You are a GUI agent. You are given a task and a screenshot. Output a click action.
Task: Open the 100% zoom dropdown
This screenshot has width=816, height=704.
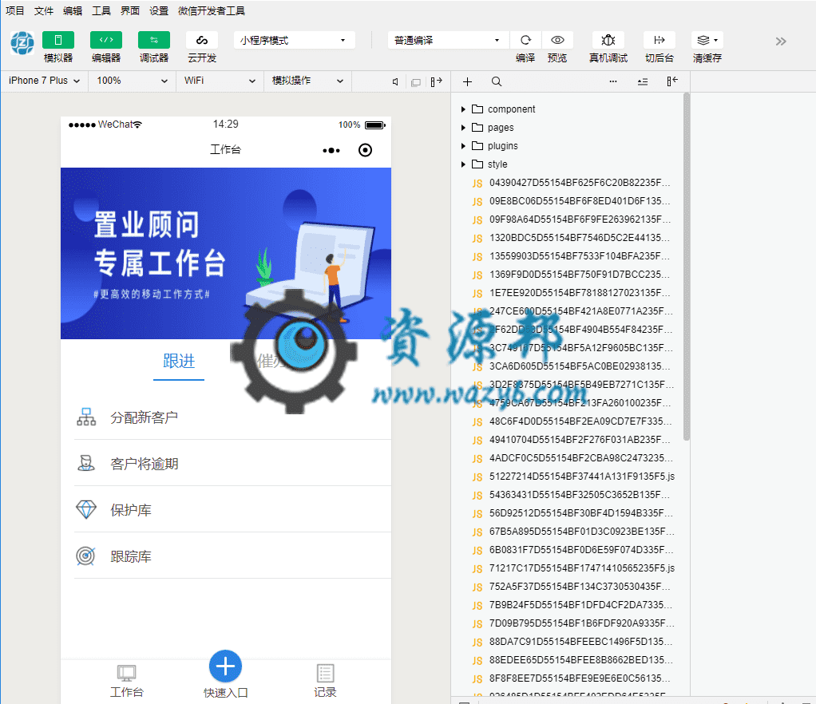click(x=133, y=81)
